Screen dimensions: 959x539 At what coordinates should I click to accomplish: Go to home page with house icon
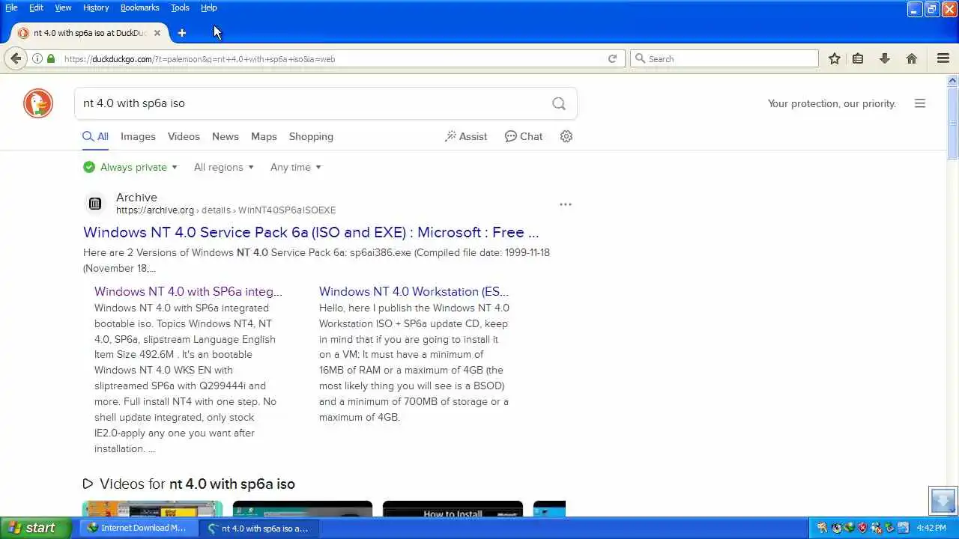[912, 58]
